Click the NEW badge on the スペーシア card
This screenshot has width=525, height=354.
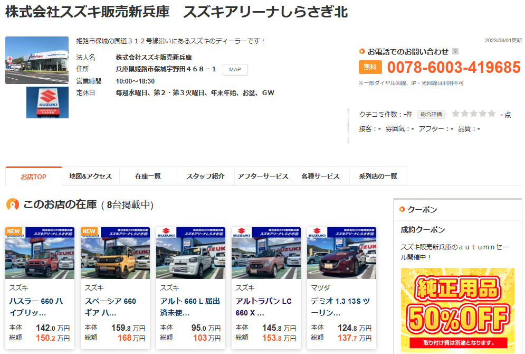(x=89, y=231)
